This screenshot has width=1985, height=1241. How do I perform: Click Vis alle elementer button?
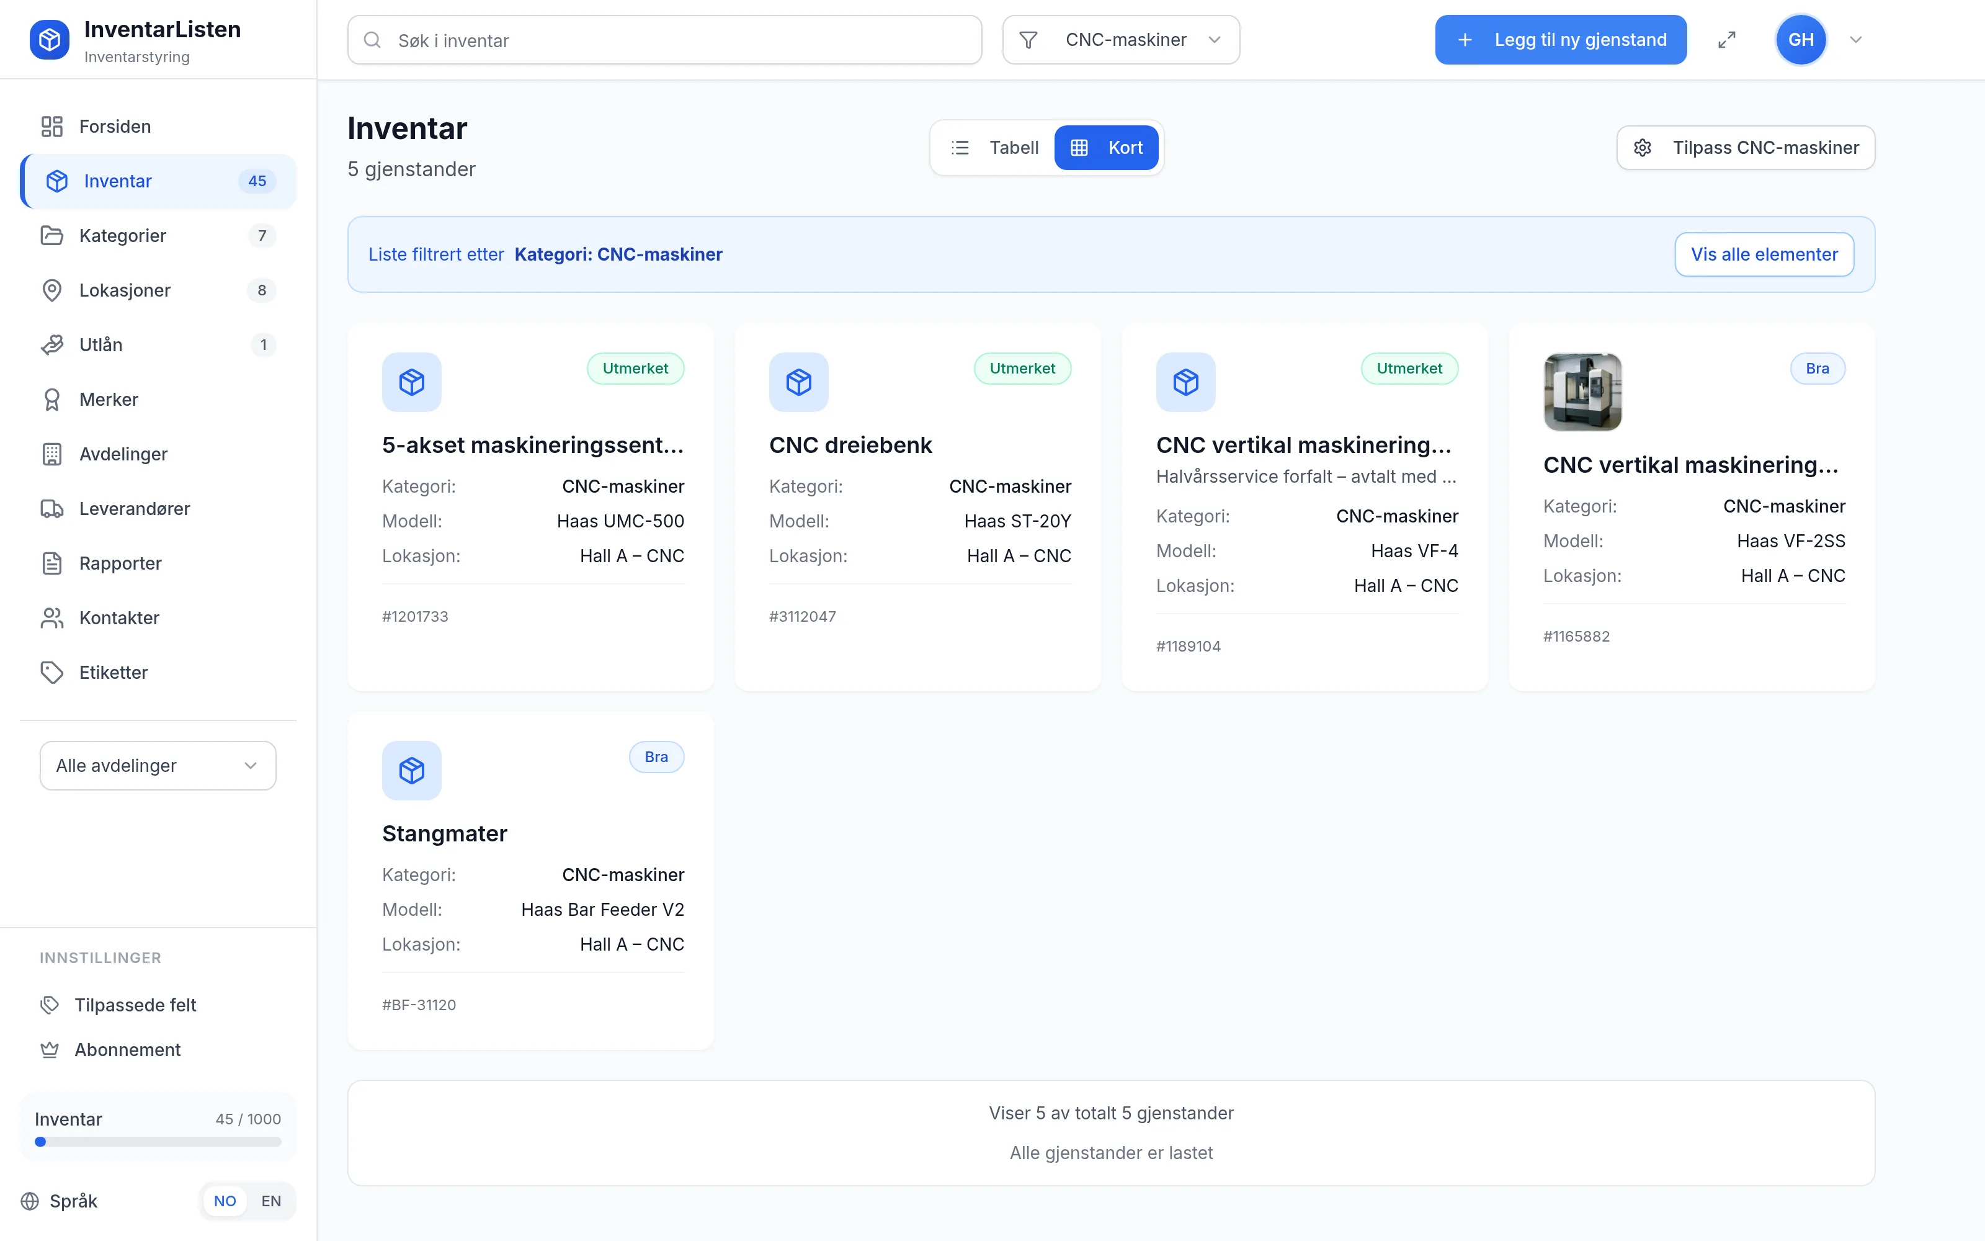[1764, 254]
